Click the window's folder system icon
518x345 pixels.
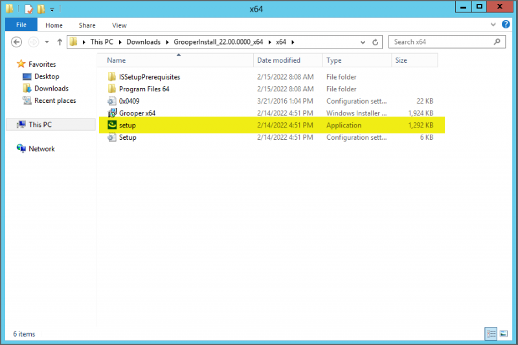[10, 8]
